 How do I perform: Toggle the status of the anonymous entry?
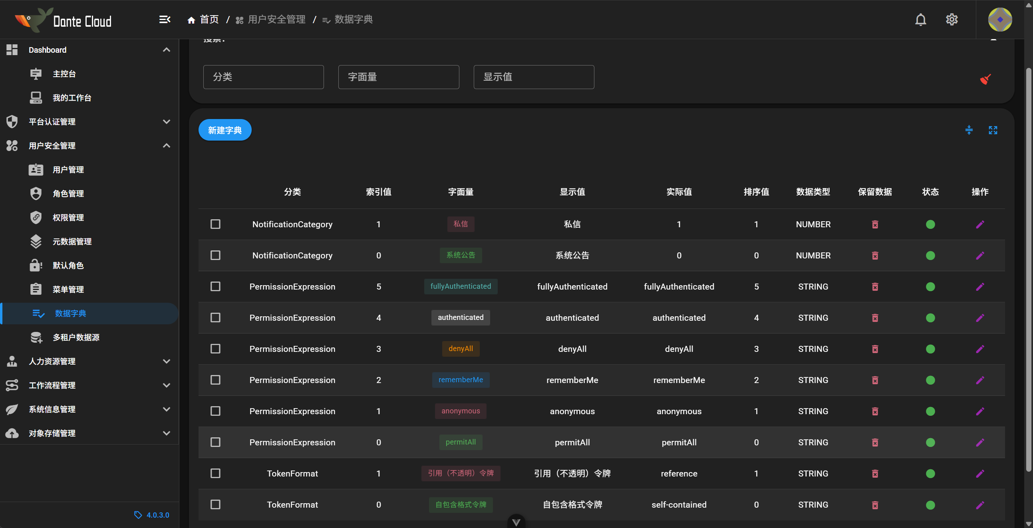931,411
